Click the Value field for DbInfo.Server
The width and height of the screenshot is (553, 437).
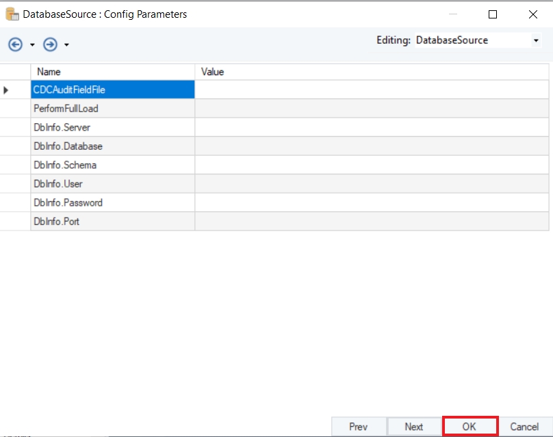[371, 127]
